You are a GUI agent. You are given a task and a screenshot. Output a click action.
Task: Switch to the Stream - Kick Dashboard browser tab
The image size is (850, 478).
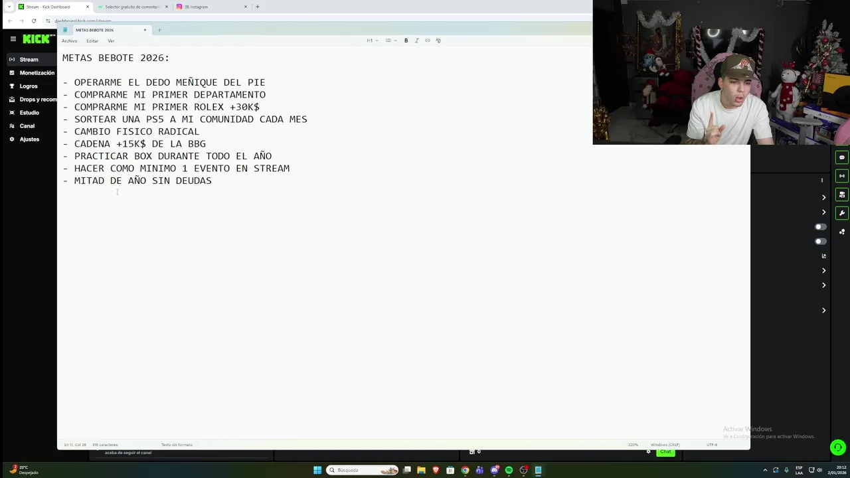point(53,7)
